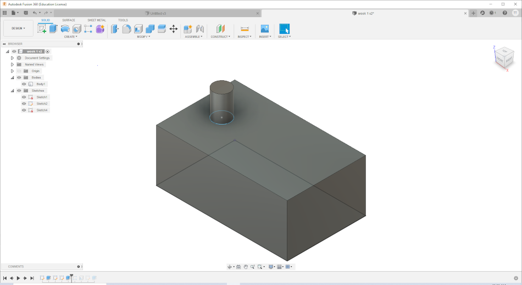Open the INSERT dropdown menu

265,37
